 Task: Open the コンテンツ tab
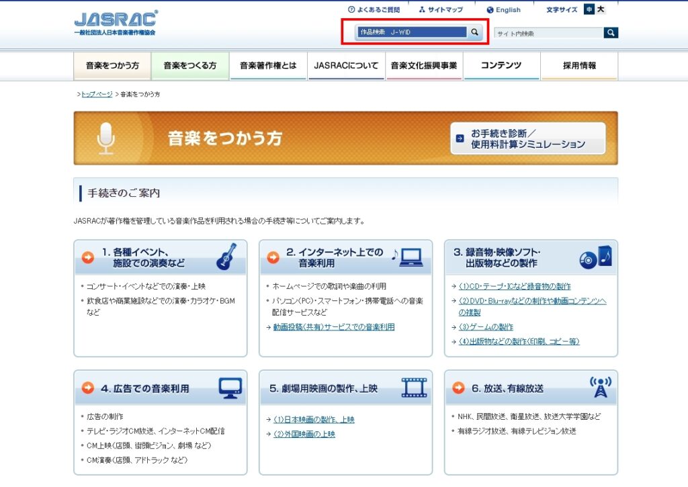pos(501,65)
